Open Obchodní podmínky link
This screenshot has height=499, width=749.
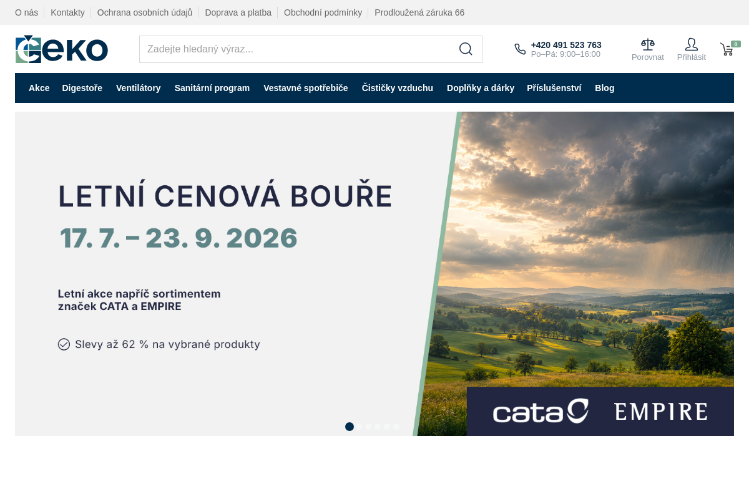323,12
